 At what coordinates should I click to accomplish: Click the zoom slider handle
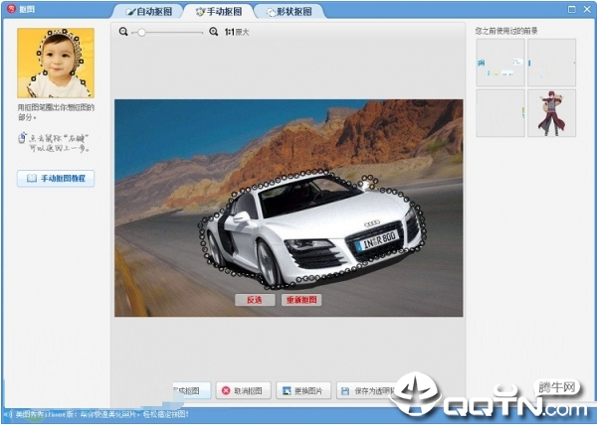(x=141, y=32)
